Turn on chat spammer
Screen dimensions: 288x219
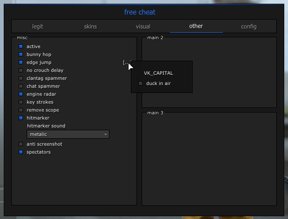tap(21, 86)
